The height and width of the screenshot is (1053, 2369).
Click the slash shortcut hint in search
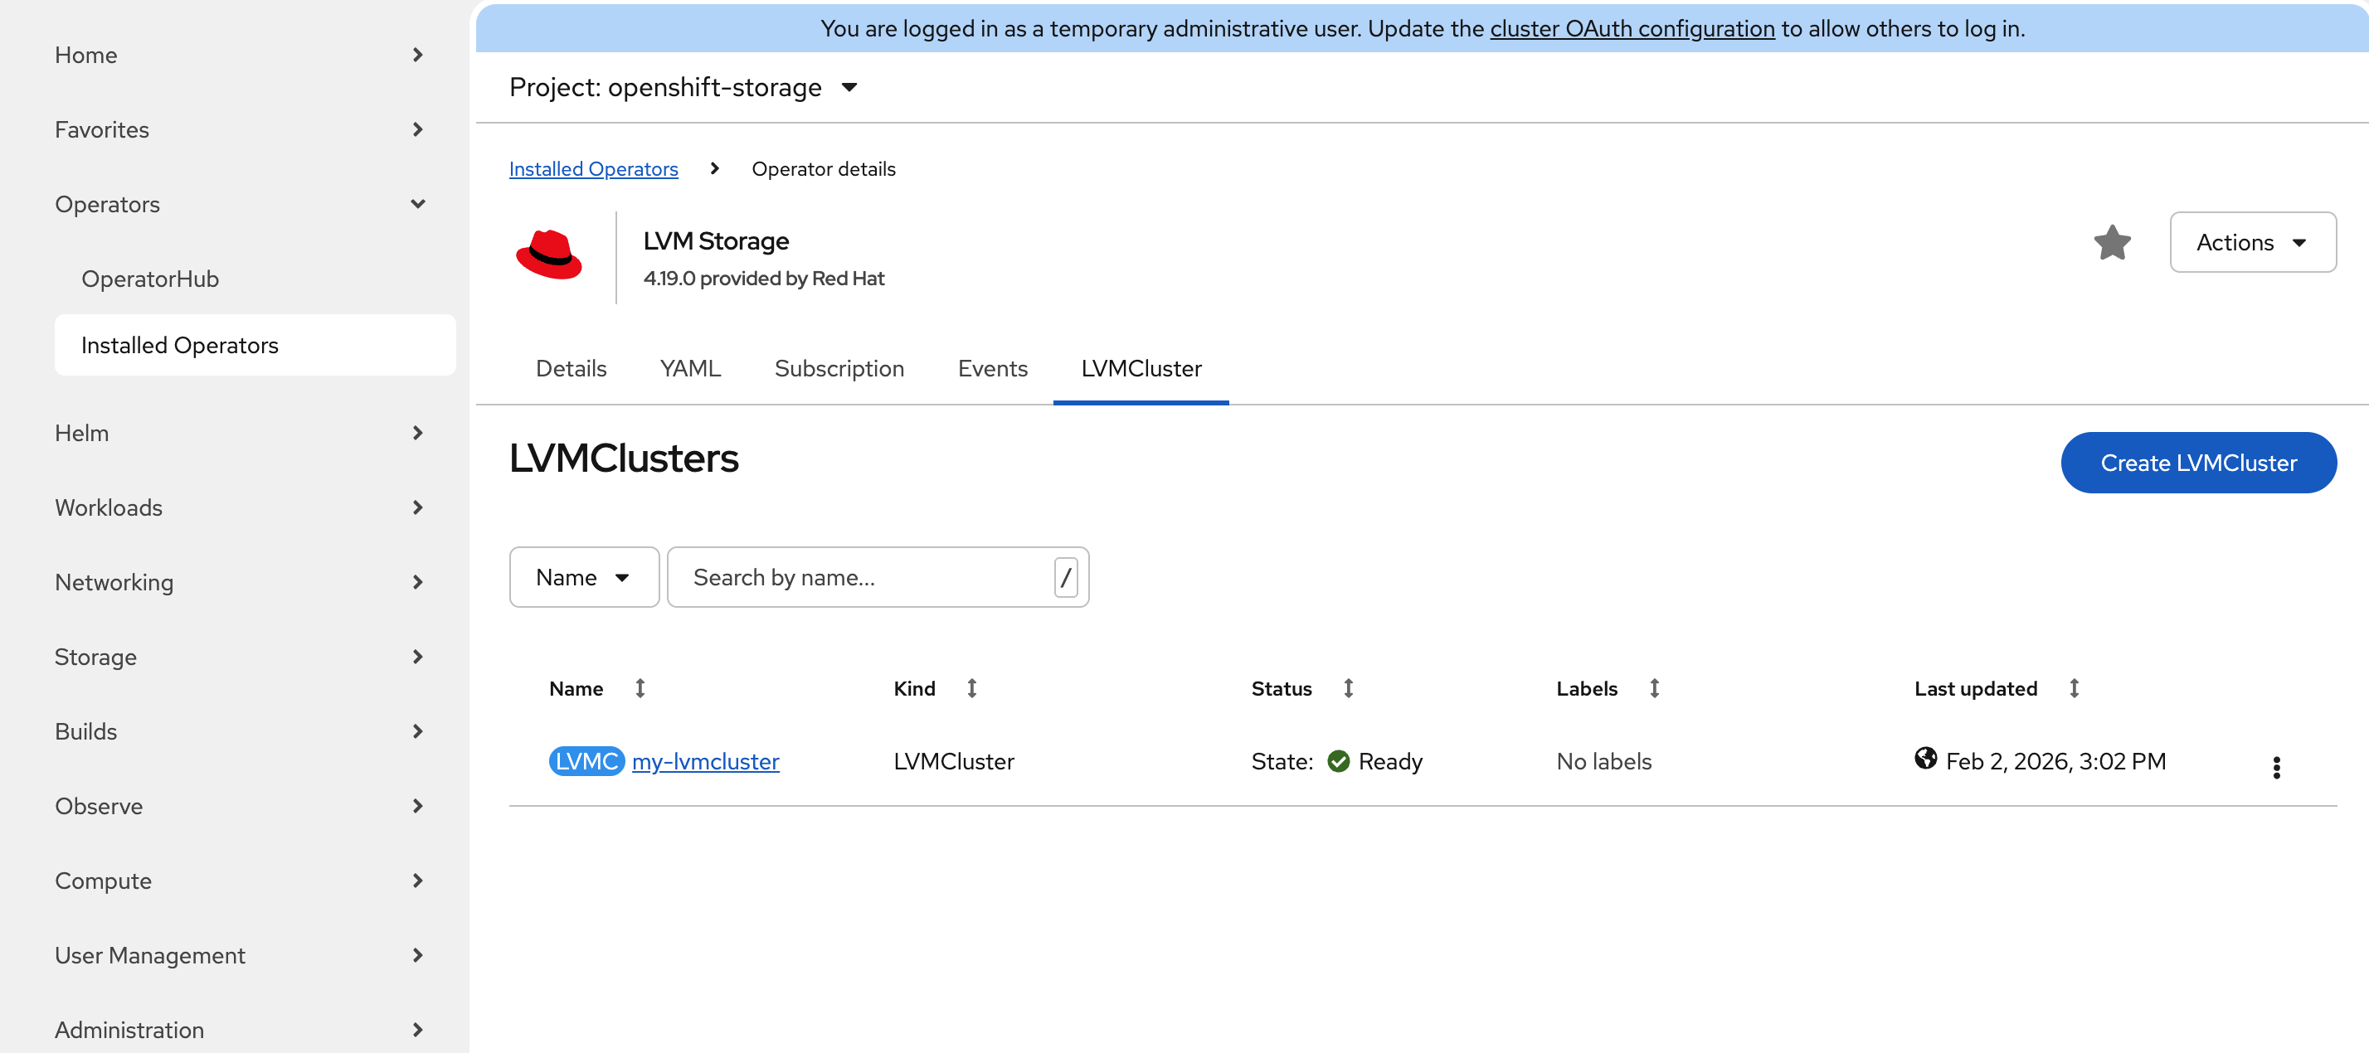[x=1065, y=578]
